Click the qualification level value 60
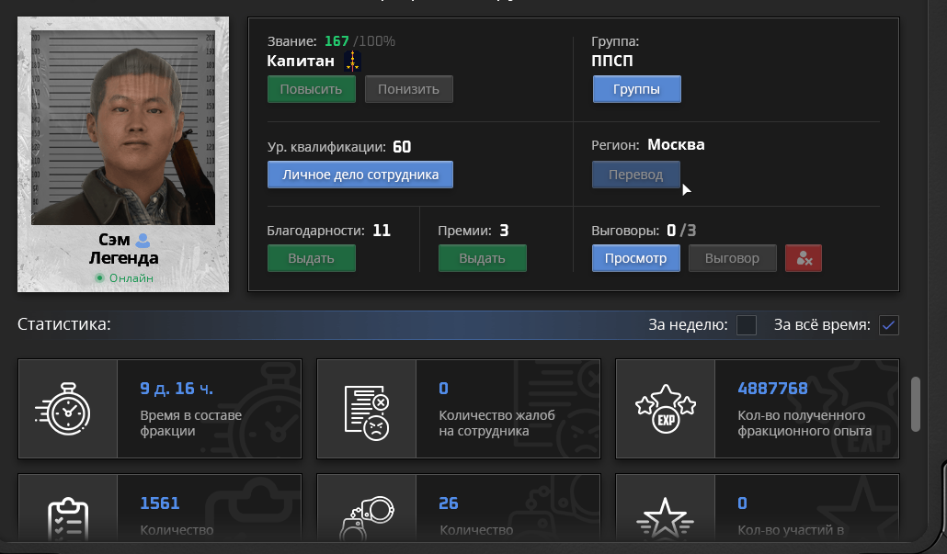The width and height of the screenshot is (947, 554). pyautogui.click(x=402, y=147)
